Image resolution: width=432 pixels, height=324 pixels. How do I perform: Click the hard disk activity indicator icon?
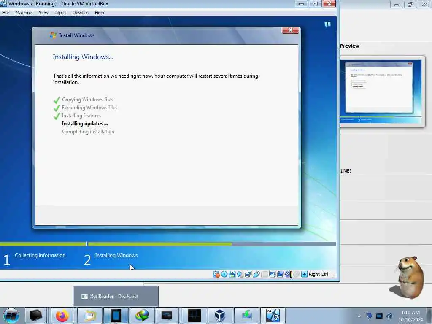pos(216,274)
